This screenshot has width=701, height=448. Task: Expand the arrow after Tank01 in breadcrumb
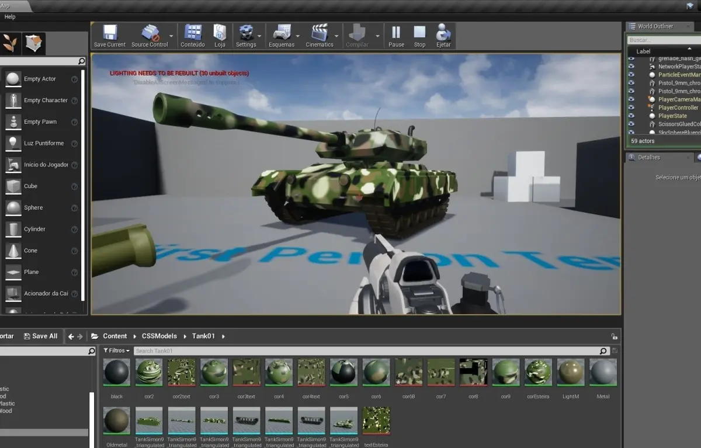[x=223, y=336]
